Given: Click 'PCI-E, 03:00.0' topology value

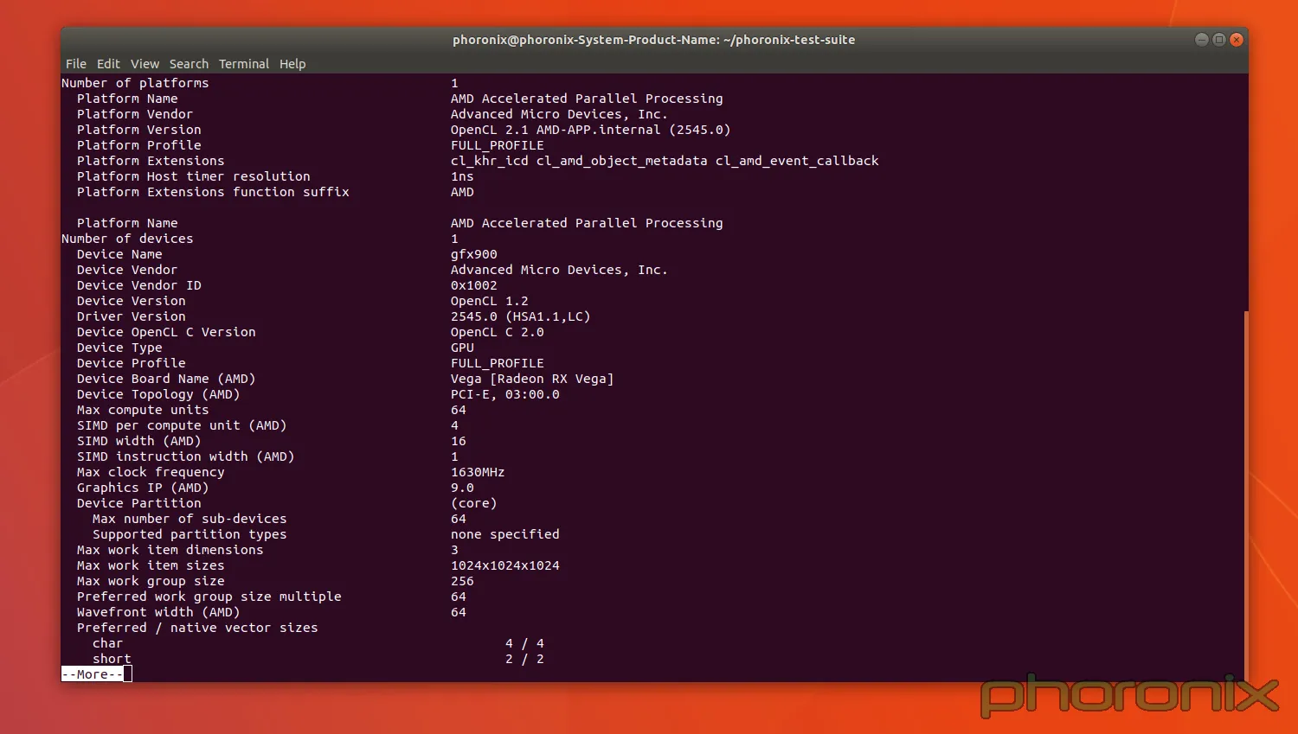Looking at the screenshot, I should [505, 394].
